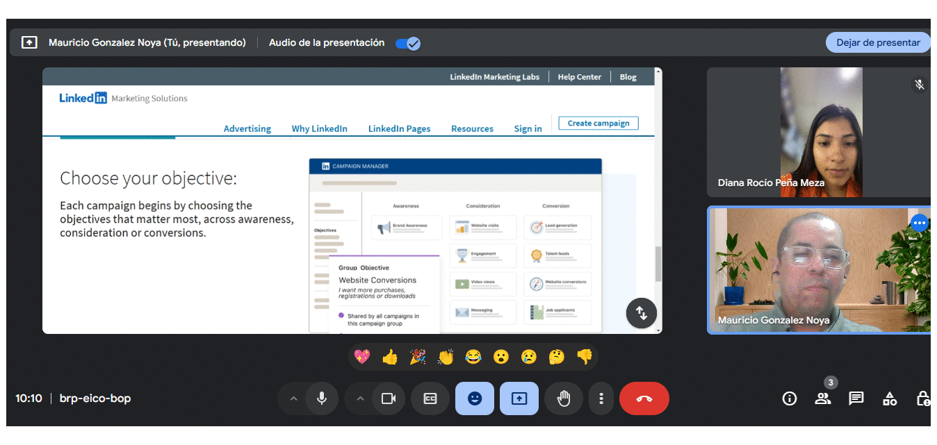The height and width of the screenshot is (445, 937).
Task: Open the Advertising menu
Action: [247, 128]
